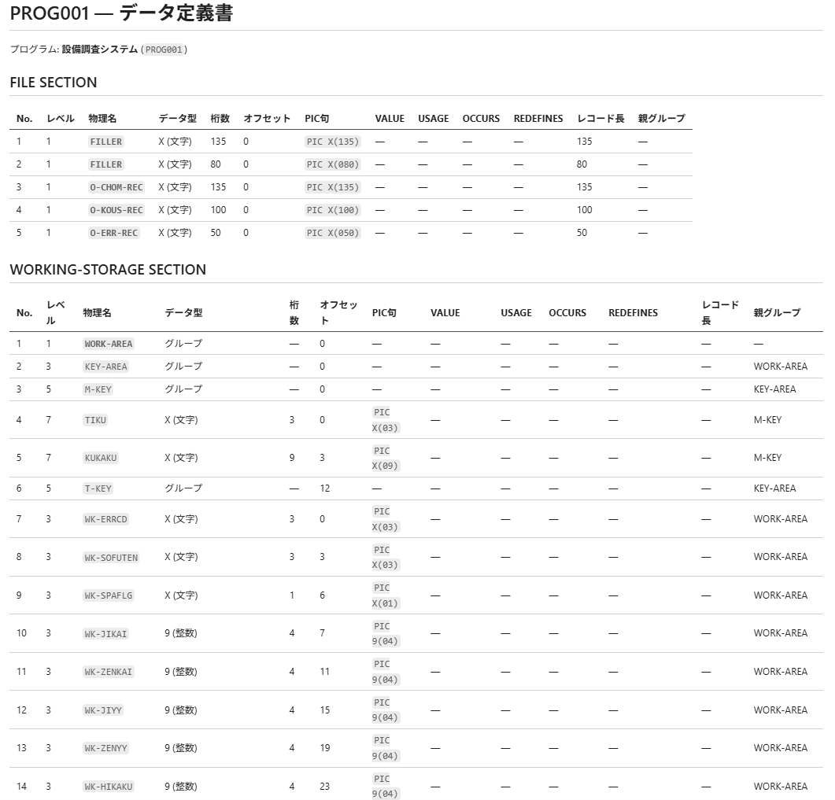Click the M-KEY name cell in row 3

pyautogui.click(x=98, y=389)
